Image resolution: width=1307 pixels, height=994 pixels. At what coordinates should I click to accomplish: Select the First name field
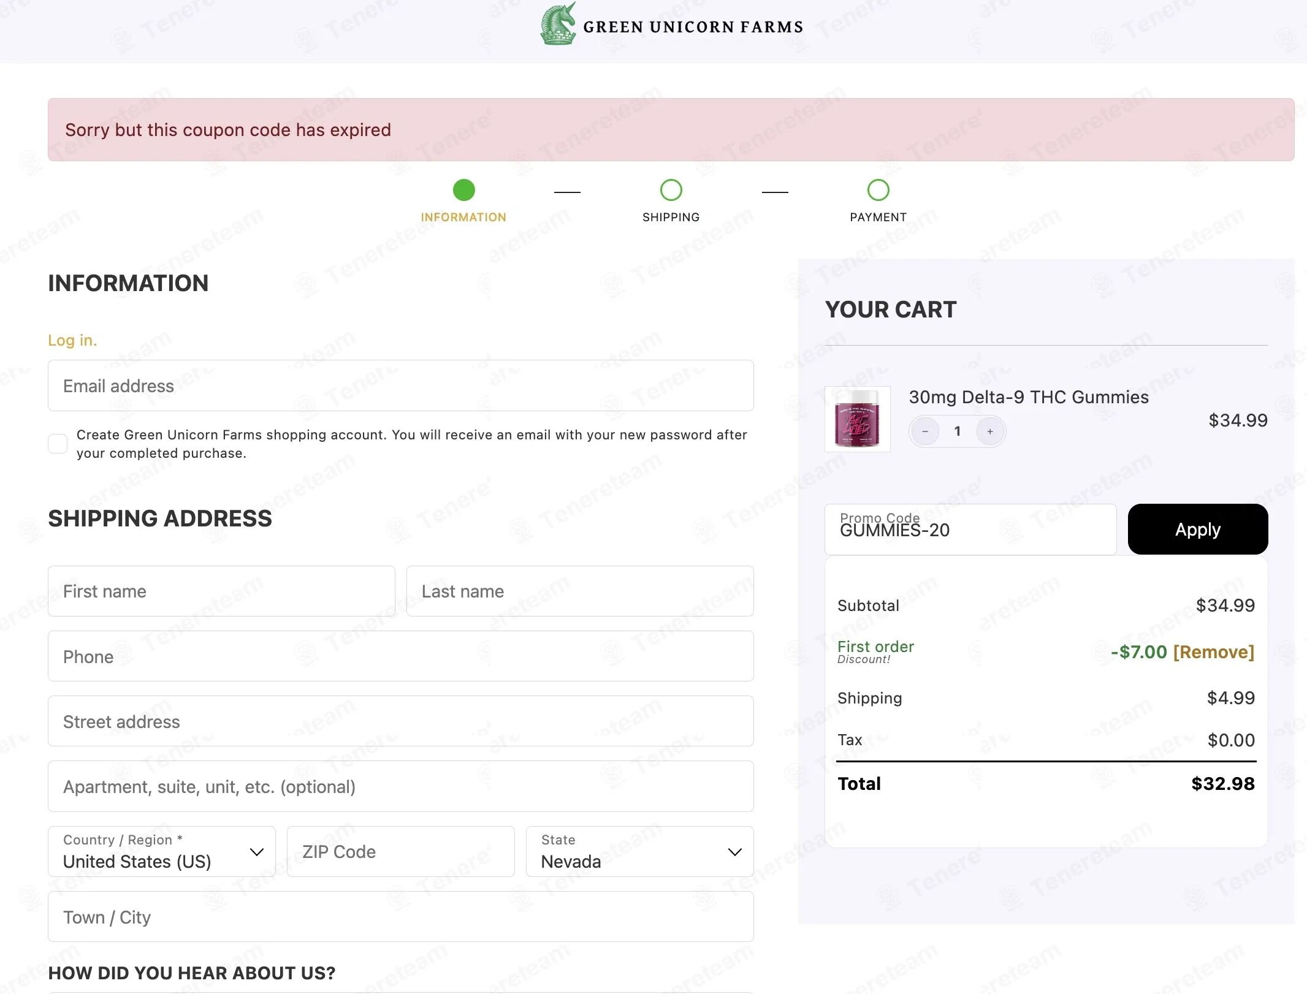pos(221,591)
